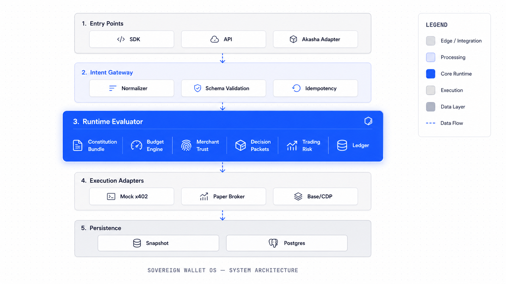Select the Schema Validation shield icon
Viewport: 506px width, 284px height.
pos(198,88)
